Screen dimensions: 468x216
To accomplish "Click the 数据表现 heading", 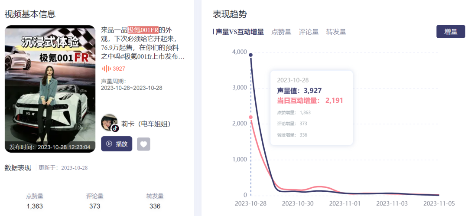I will click(x=18, y=167).
